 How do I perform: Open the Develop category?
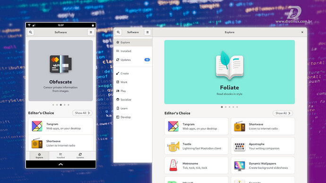(x=133, y=117)
